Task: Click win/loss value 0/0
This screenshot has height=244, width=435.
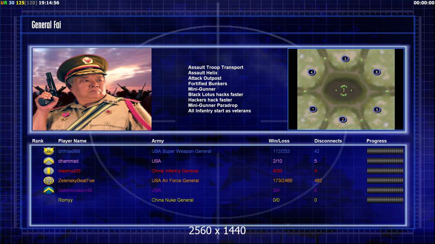Action: pyautogui.click(x=276, y=200)
